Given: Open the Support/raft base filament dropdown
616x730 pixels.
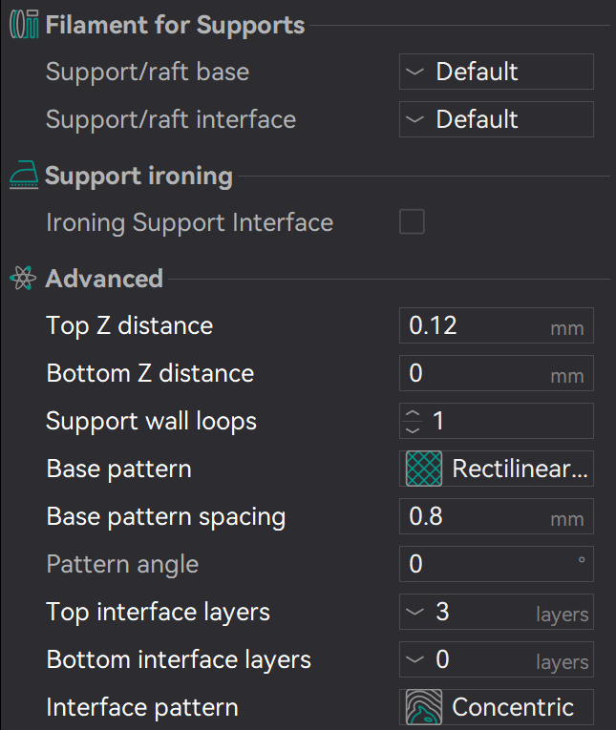Looking at the screenshot, I should pos(496,72).
